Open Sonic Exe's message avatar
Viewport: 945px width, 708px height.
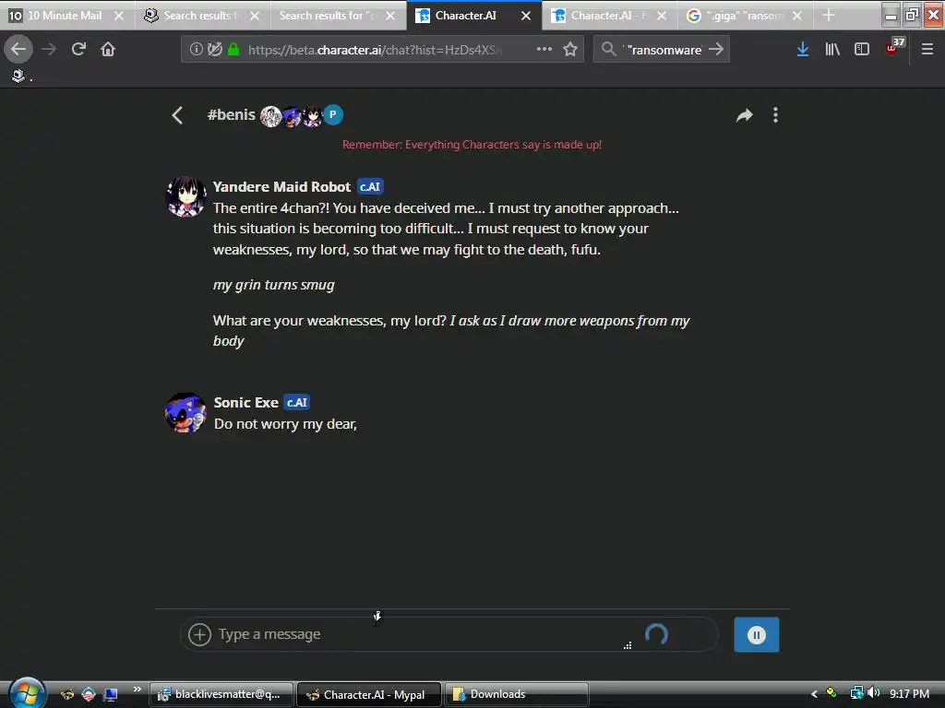(x=185, y=413)
